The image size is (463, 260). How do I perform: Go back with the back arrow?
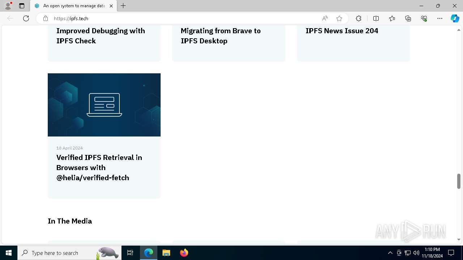click(10, 18)
